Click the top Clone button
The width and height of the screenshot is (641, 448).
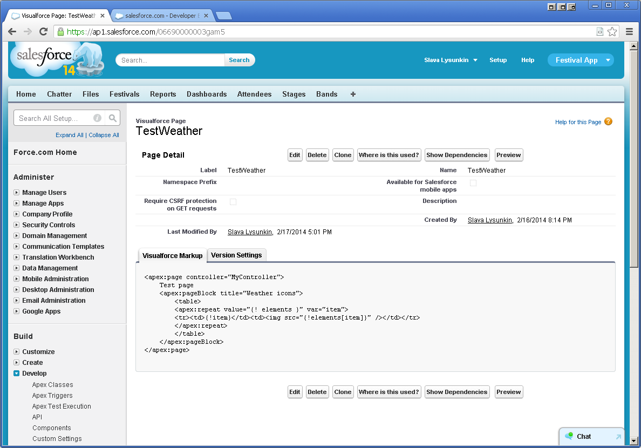coord(343,155)
